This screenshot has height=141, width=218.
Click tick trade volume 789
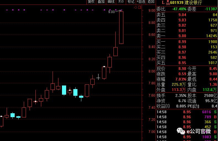208,117
